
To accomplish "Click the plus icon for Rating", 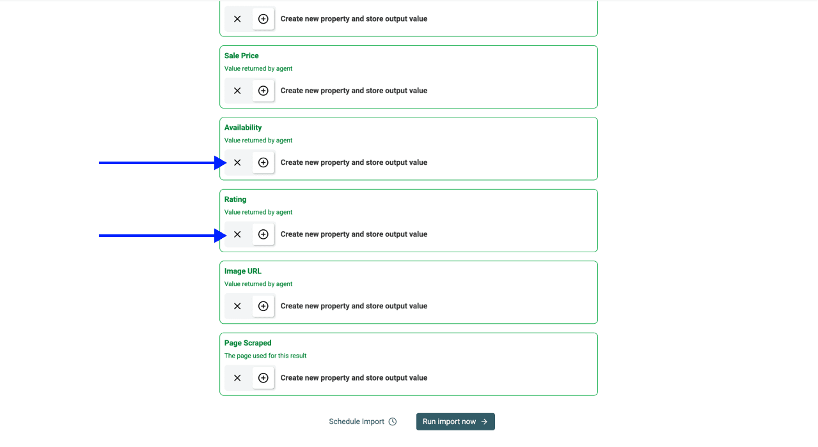I will tap(263, 234).
